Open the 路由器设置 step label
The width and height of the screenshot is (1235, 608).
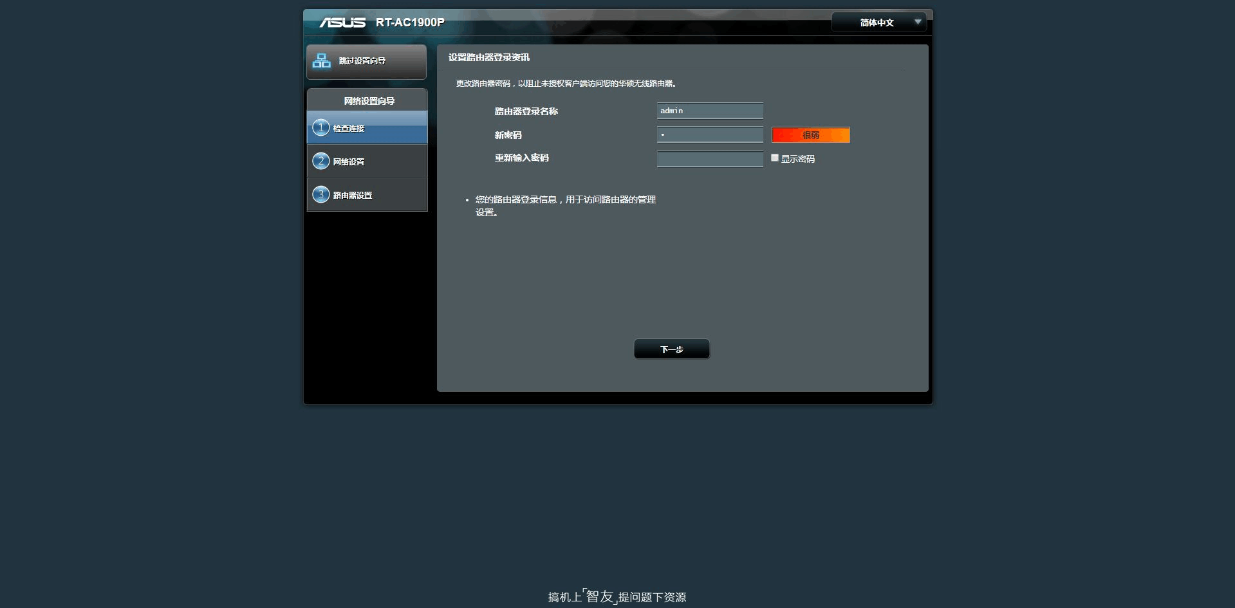tap(353, 196)
